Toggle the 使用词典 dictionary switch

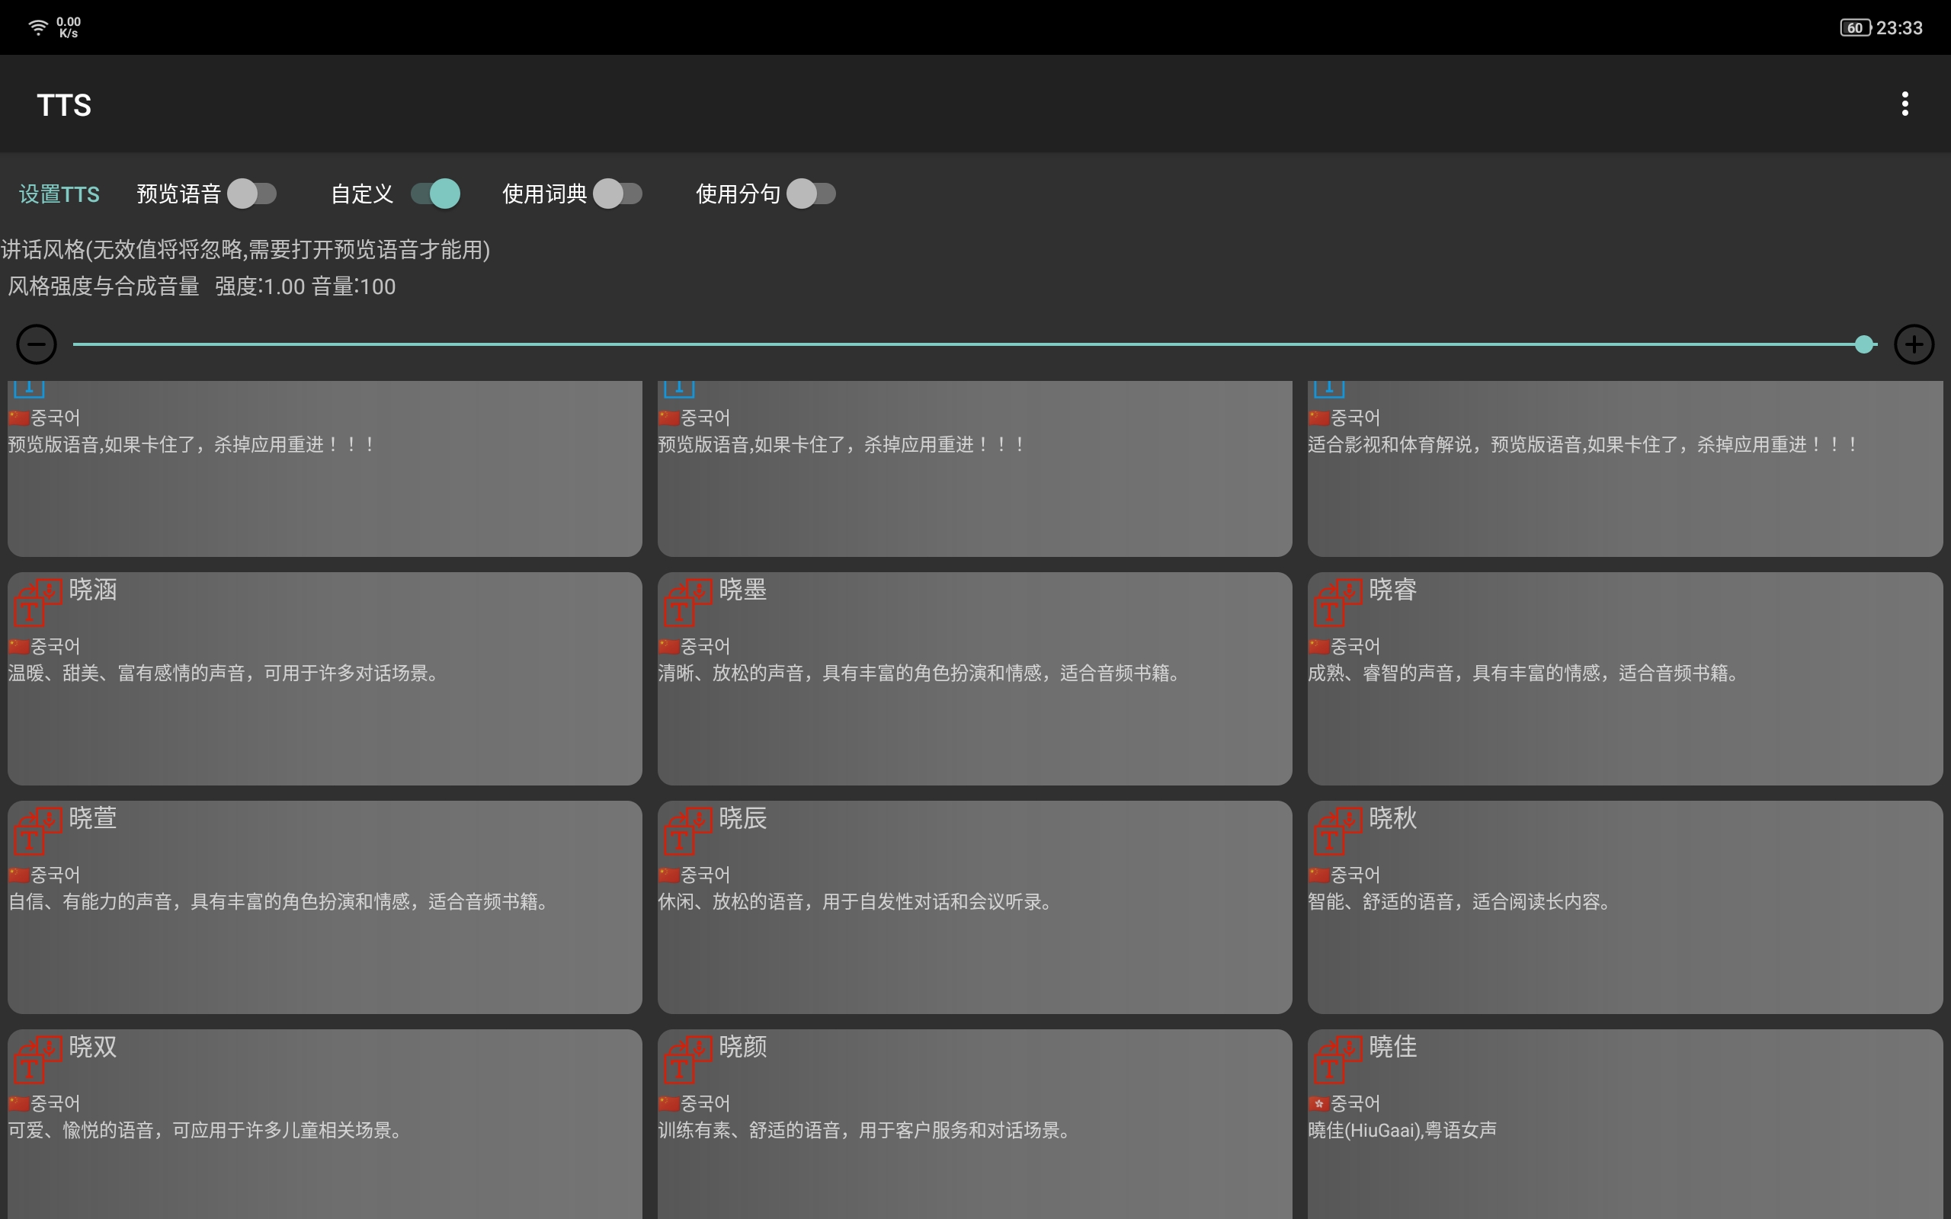(617, 194)
